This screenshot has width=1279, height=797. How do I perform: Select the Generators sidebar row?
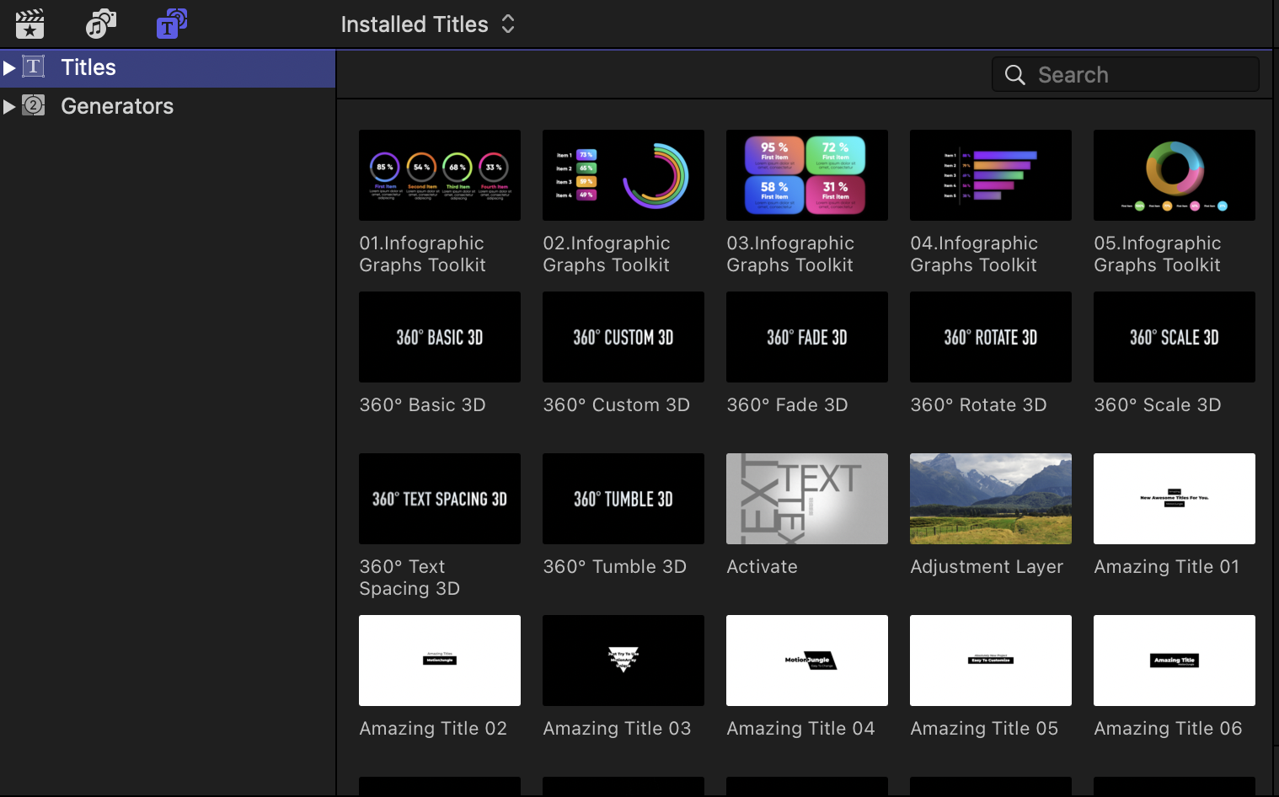(117, 106)
